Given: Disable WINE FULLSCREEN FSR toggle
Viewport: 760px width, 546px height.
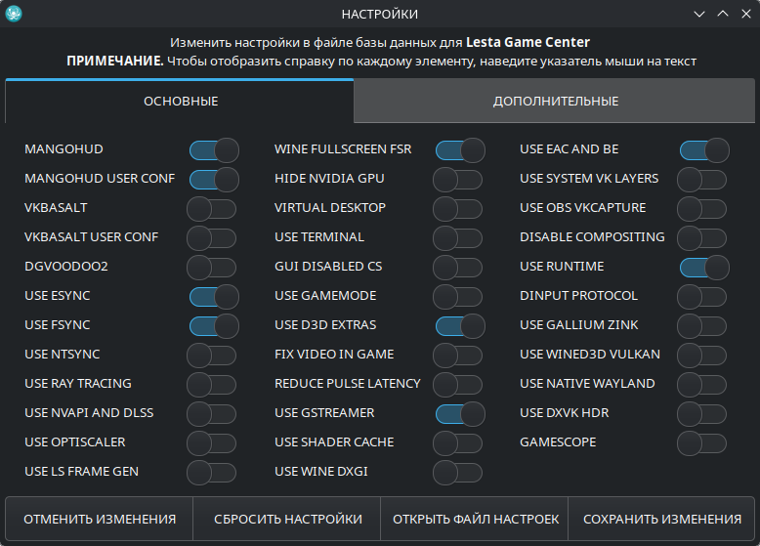Looking at the screenshot, I should [x=459, y=149].
